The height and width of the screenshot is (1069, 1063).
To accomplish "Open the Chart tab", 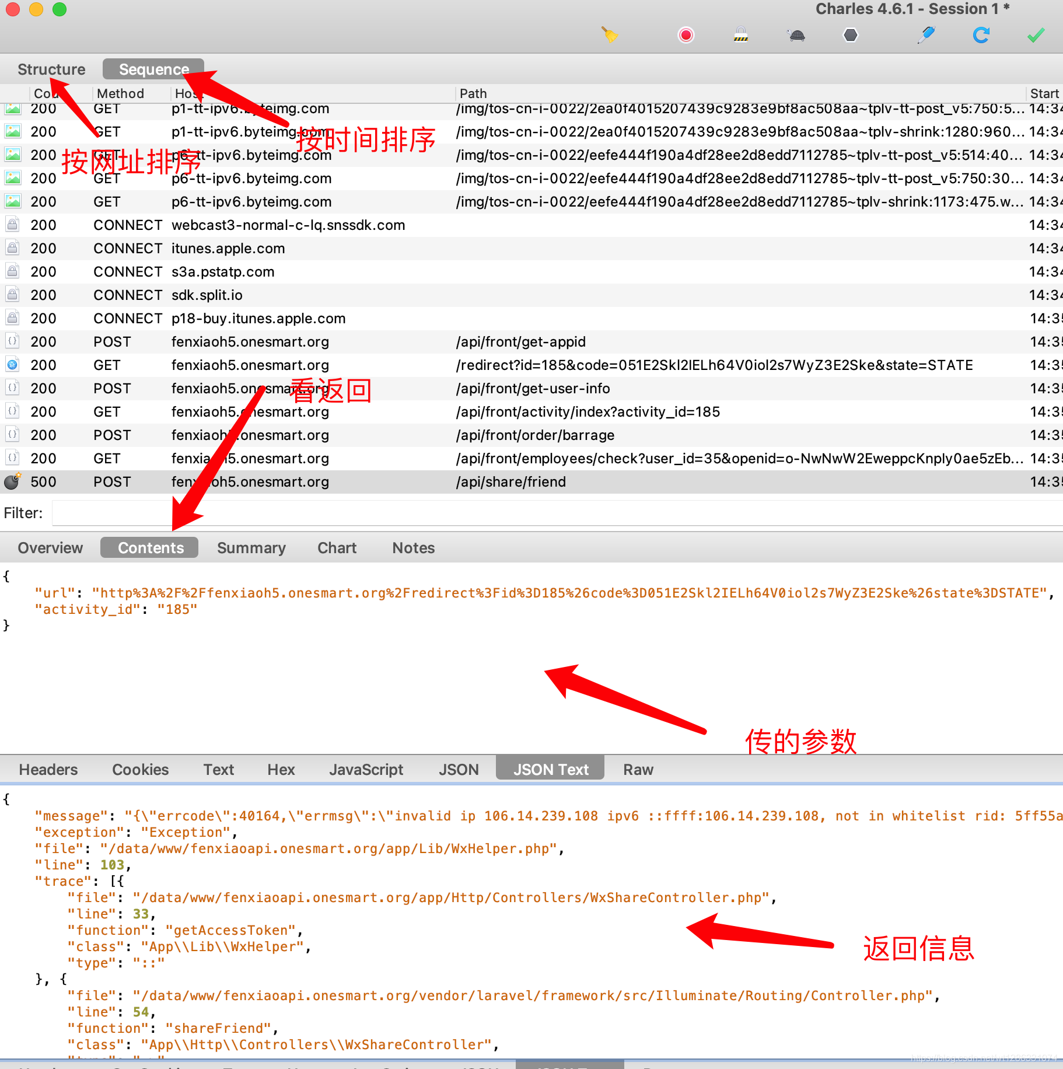I will tap(337, 548).
